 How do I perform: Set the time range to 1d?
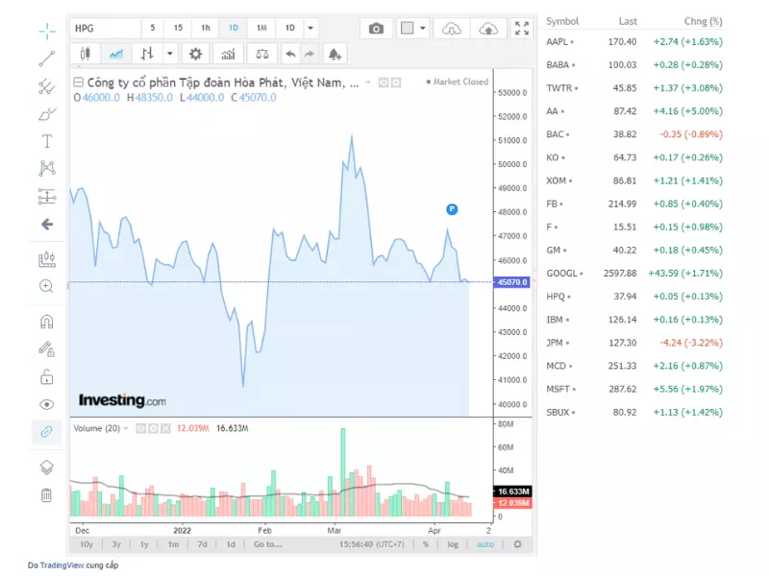(231, 544)
